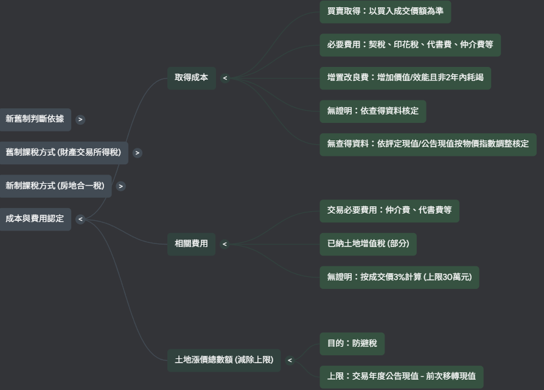Select the 已納土地增值稅 (部分) node
Screen dimensions: 544x390
[368, 244]
